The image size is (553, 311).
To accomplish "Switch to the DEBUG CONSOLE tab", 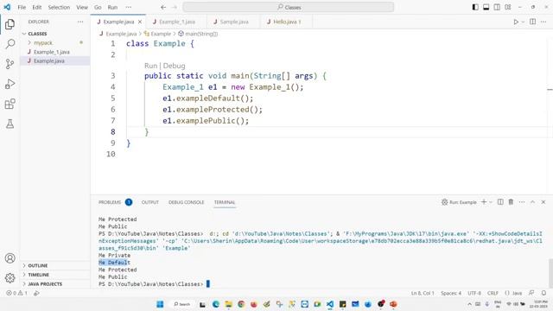I will (187, 202).
